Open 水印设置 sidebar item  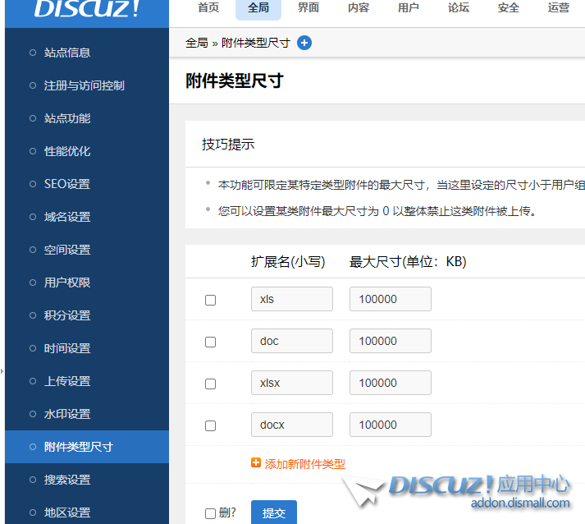click(x=67, y=414)
